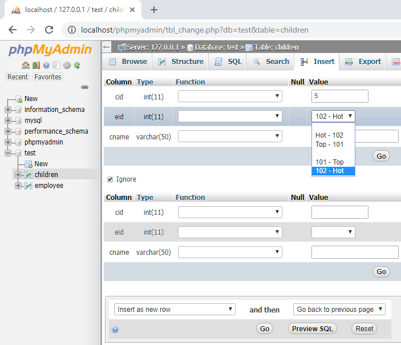
Task: Expand the mysql database tree node
Action: pyautogui.click(x=9, y=121)
